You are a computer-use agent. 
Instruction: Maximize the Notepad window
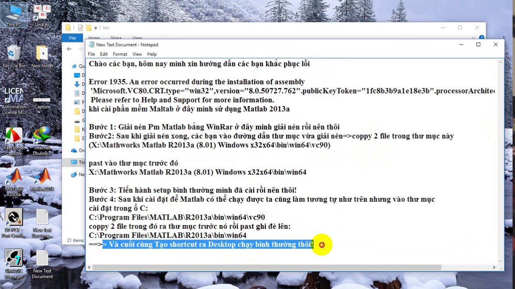(x=478, y=45)
